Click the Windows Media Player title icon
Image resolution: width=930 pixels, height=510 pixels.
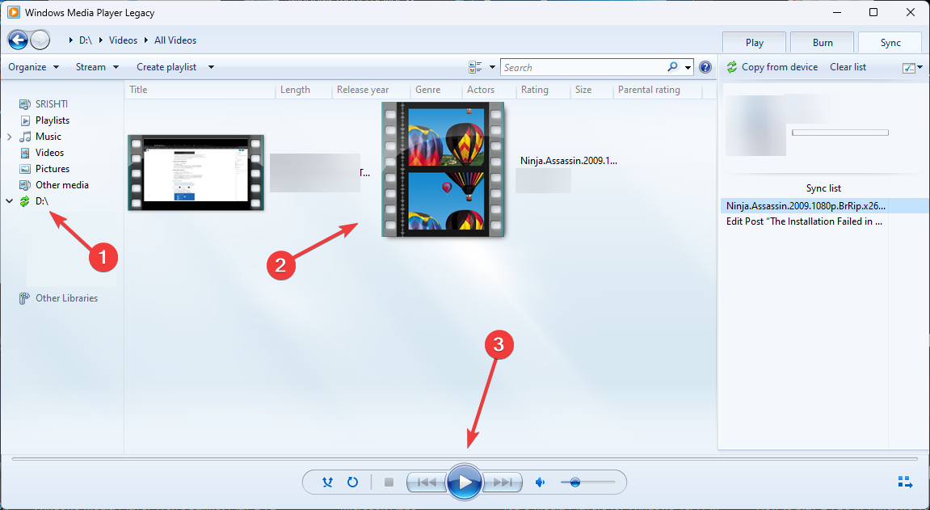[13, 12]
